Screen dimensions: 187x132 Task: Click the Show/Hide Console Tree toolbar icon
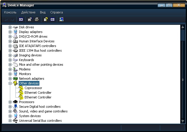point(21,19)
